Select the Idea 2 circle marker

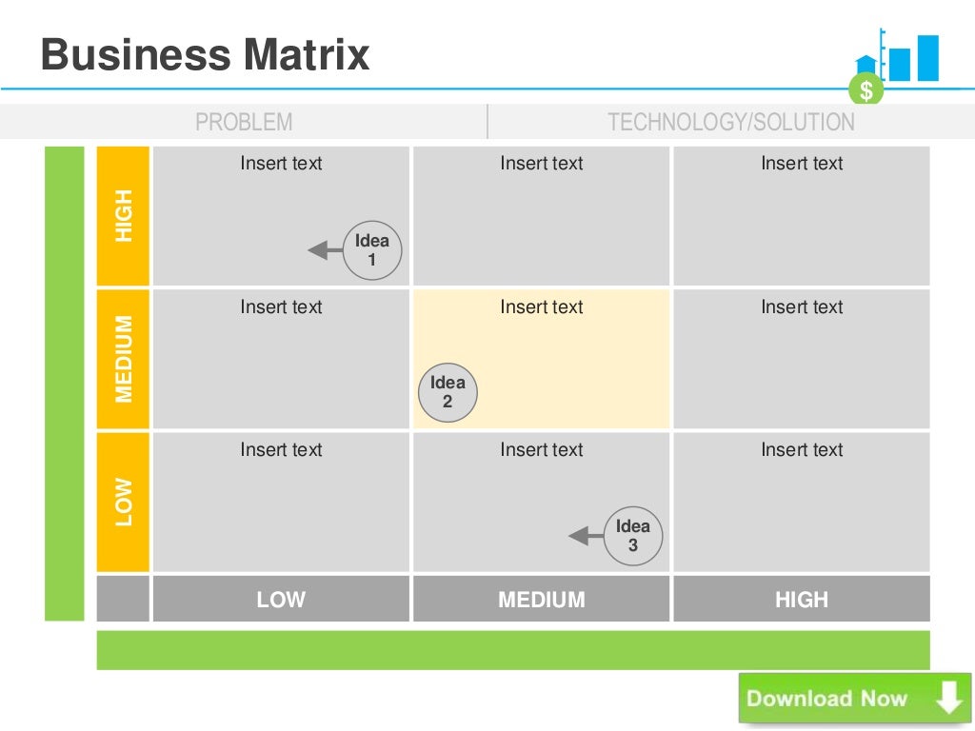[x=448, y=392]
